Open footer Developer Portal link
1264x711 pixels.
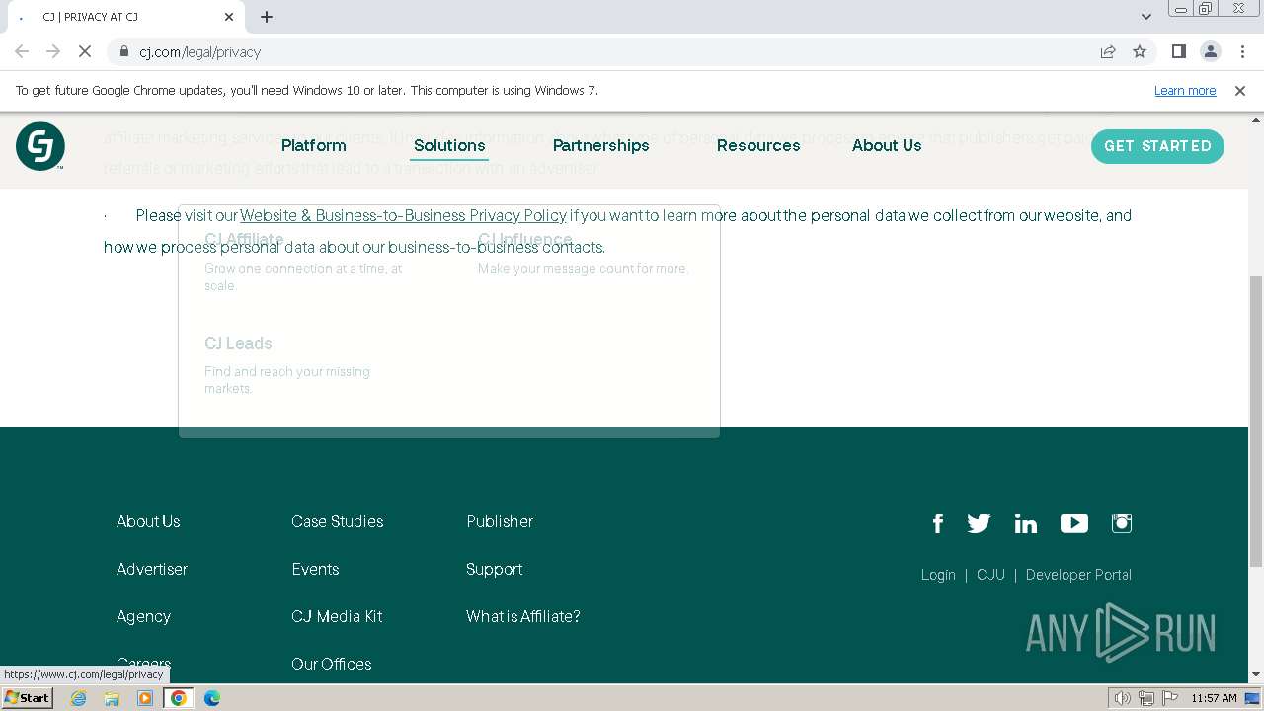pyautogui.click(x=1078, y=575)
